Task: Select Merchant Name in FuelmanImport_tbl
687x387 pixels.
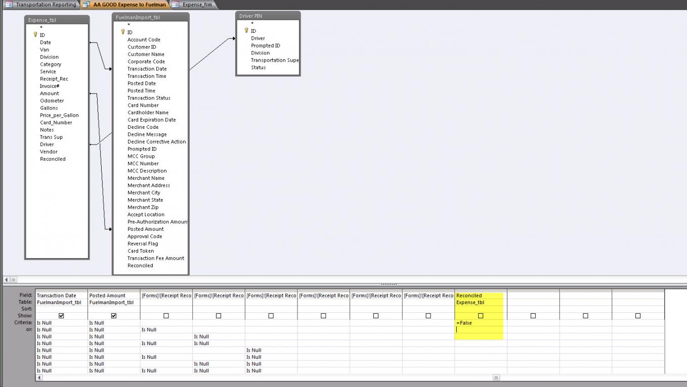Action: click(146, 178)
